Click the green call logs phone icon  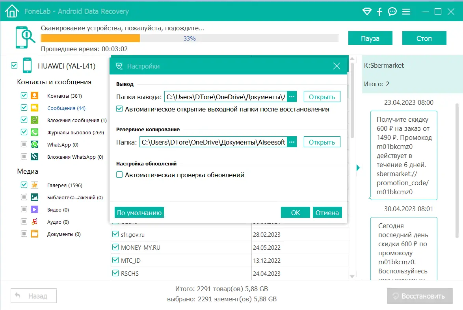tap(35, 132)
